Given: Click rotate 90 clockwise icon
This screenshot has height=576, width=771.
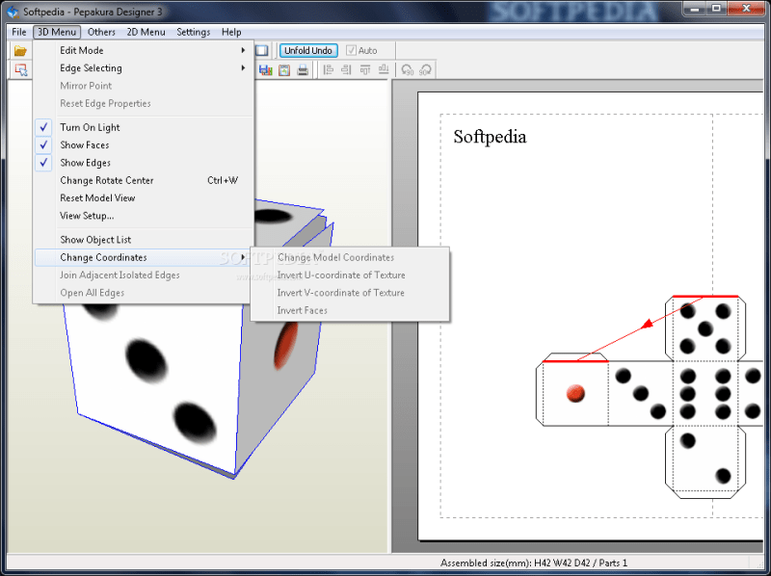Looking at the screenshot, I should [425, 69].
